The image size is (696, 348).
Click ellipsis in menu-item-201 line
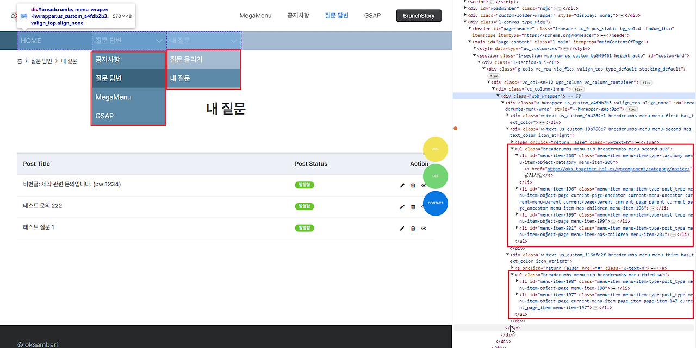[673, 235]
